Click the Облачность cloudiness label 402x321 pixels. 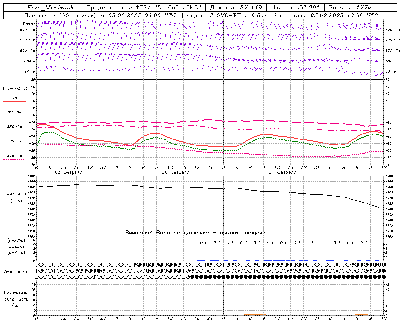click(x=16, y=272)
